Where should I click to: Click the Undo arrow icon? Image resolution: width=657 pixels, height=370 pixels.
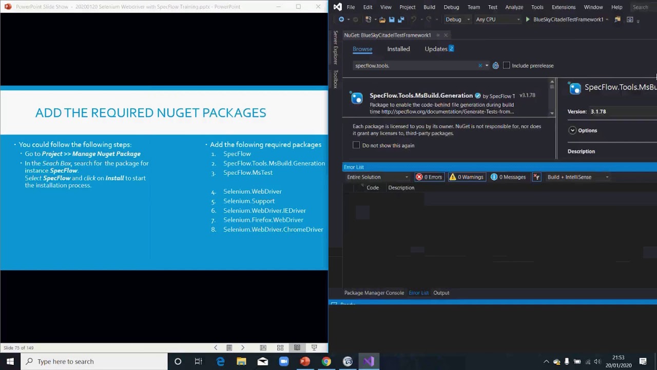pyautogui.click(x=413, y=20)
